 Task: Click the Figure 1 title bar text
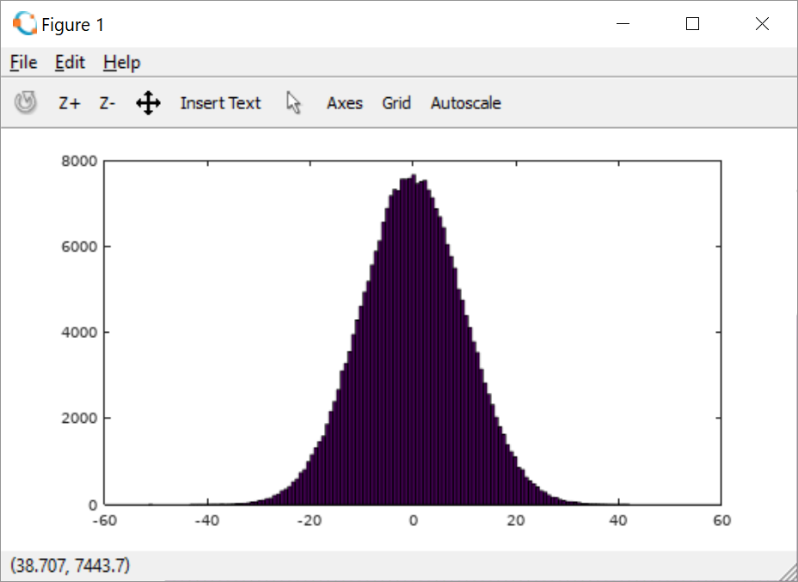click(x=74, y=23)
